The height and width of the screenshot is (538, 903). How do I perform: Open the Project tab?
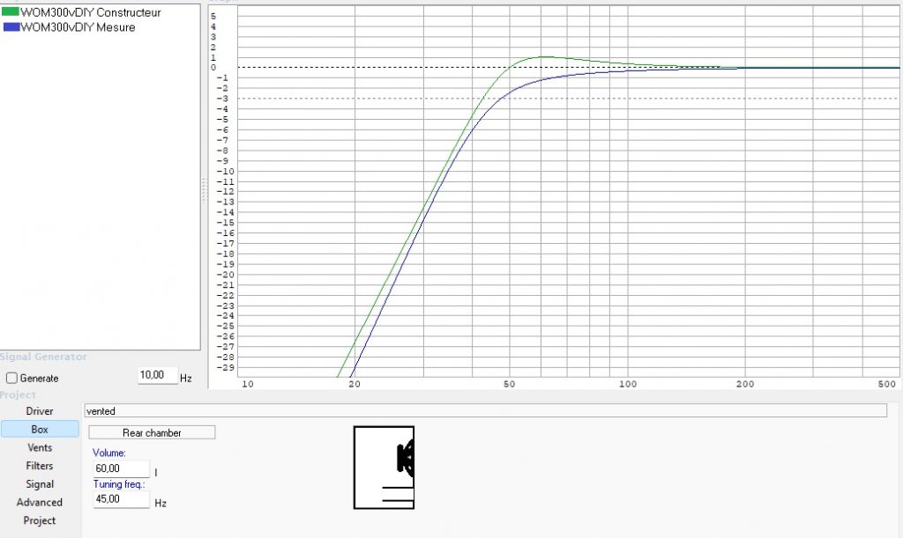[40, 521]
